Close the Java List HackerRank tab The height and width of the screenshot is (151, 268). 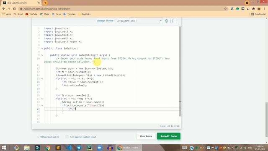click(39, 3)
